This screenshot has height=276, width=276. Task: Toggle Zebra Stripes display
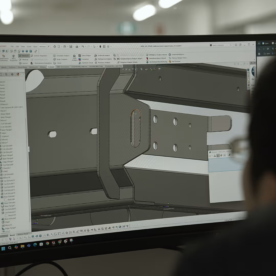tap(85, 55)
